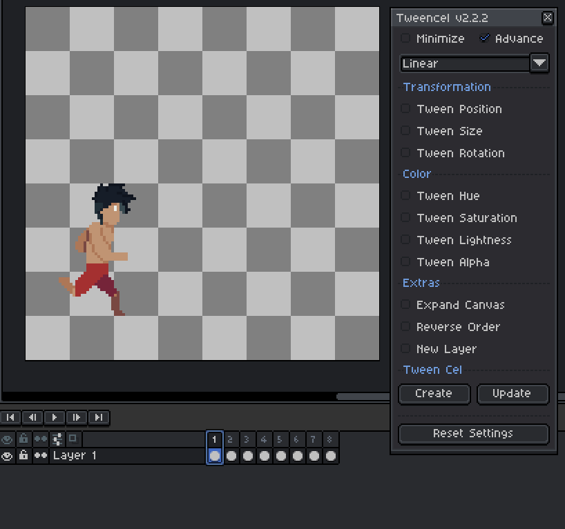Select Layer 1 cel under frame 3

click(x=247, y=456)
